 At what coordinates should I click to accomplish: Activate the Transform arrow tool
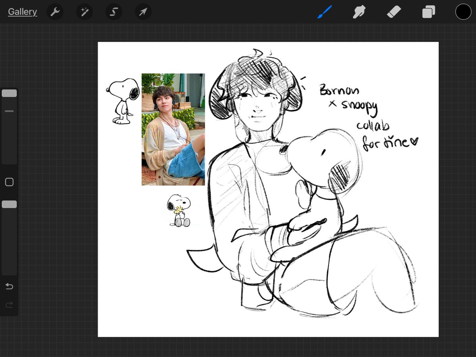[x=143, y=12]
